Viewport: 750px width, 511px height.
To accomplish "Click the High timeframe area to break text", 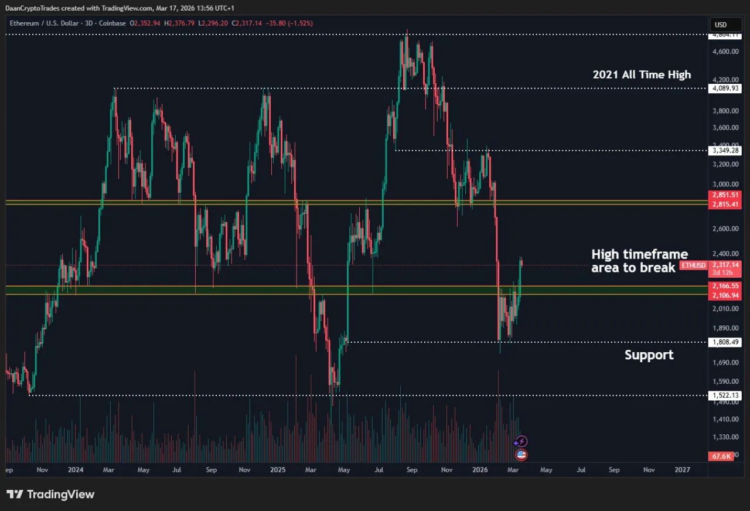I will click(639, 261).
